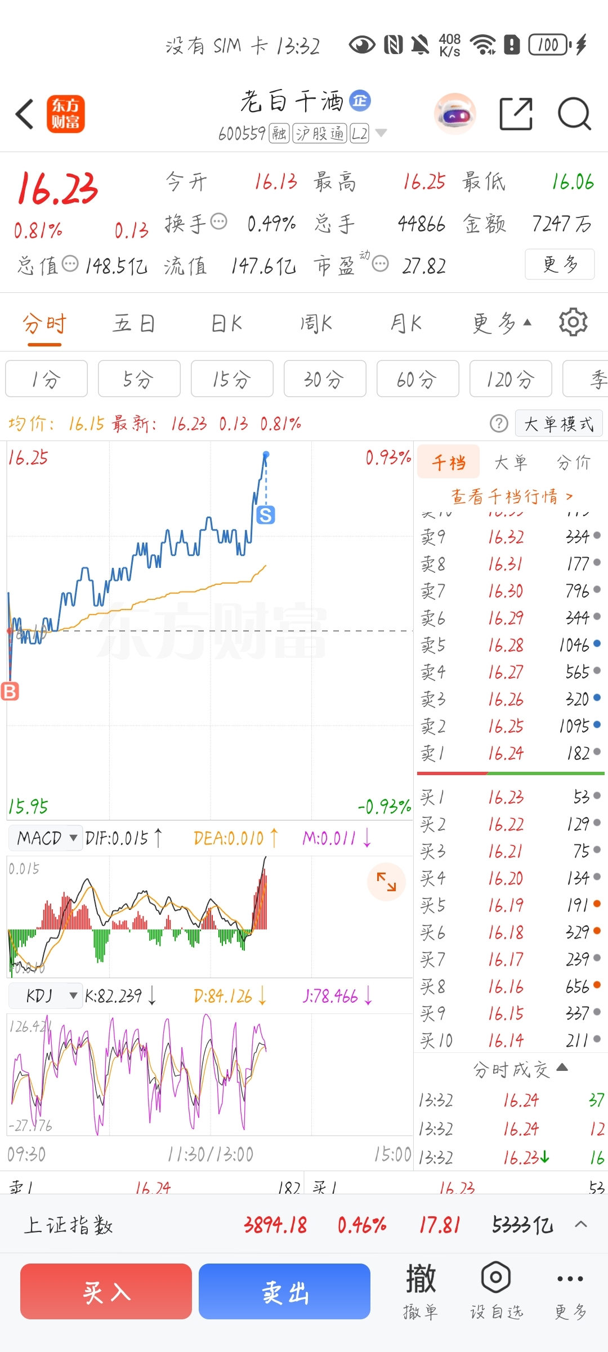Open the bottom 更多 three-dots icon
The height and width of the screenshot is (1352, 608).
coord(570,1291)
